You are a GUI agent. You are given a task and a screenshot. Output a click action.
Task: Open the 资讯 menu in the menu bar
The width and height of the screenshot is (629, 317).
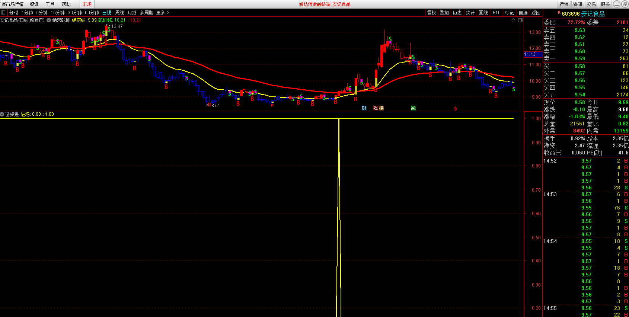pyautogui.click(x=34, y=4)
